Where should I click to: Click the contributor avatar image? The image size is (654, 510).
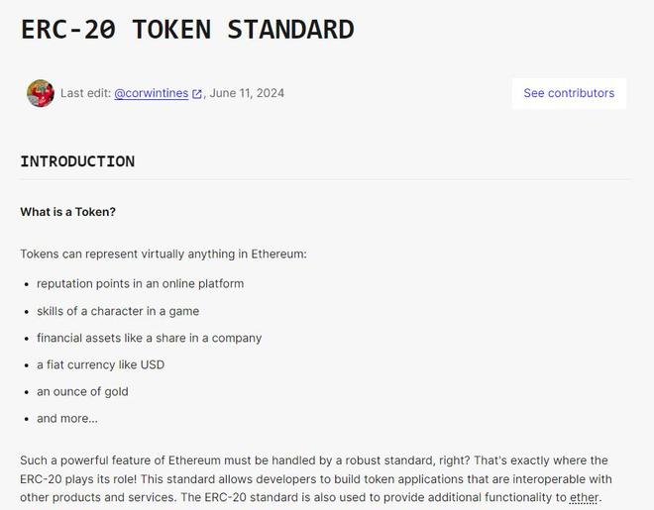(x=41, y=93)
